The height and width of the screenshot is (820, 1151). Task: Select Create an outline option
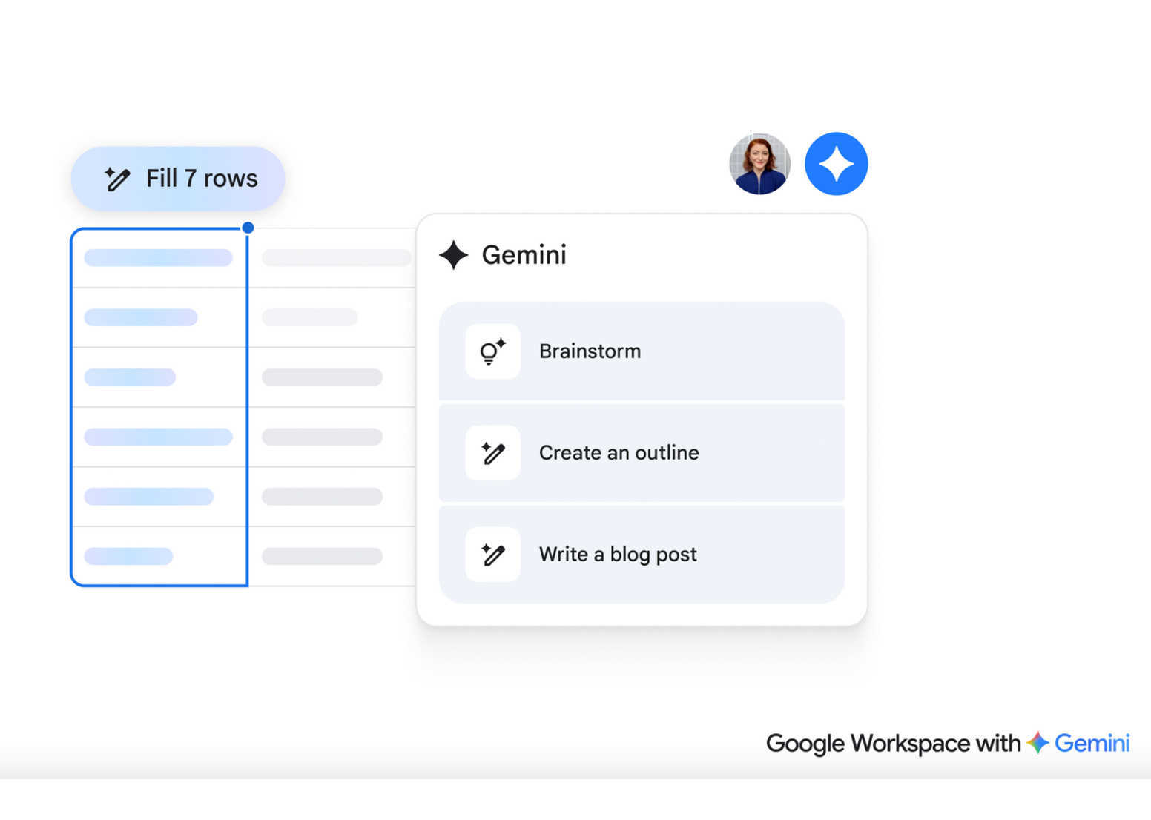coord(642,453)
